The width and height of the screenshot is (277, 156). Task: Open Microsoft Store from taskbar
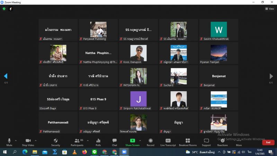[x=64, y=152]
